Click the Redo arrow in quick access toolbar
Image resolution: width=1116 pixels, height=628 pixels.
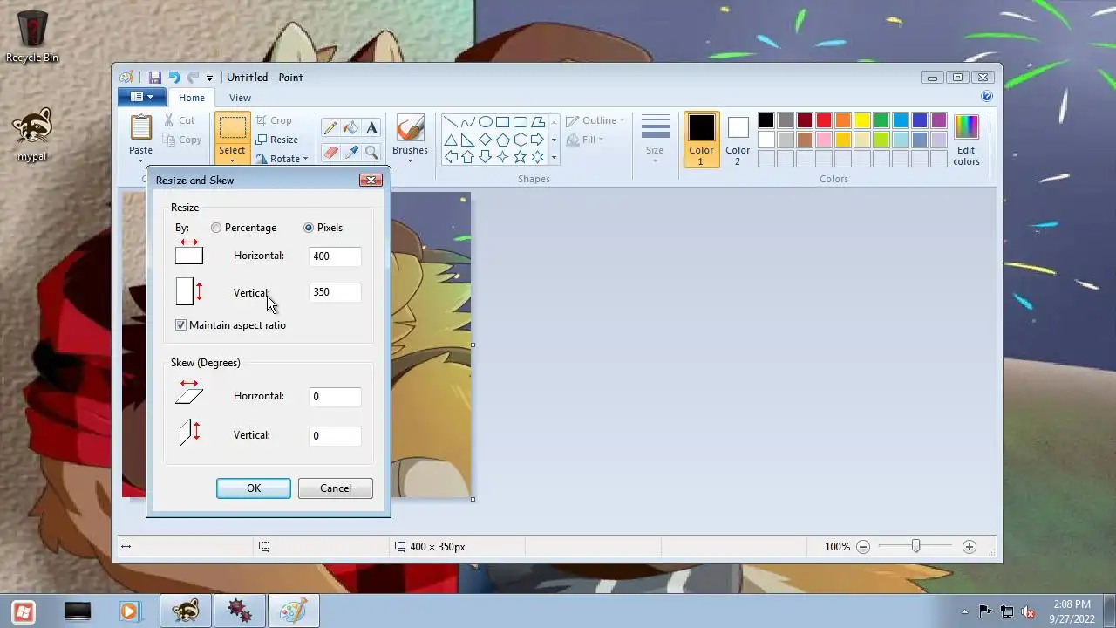coord(193,78)
